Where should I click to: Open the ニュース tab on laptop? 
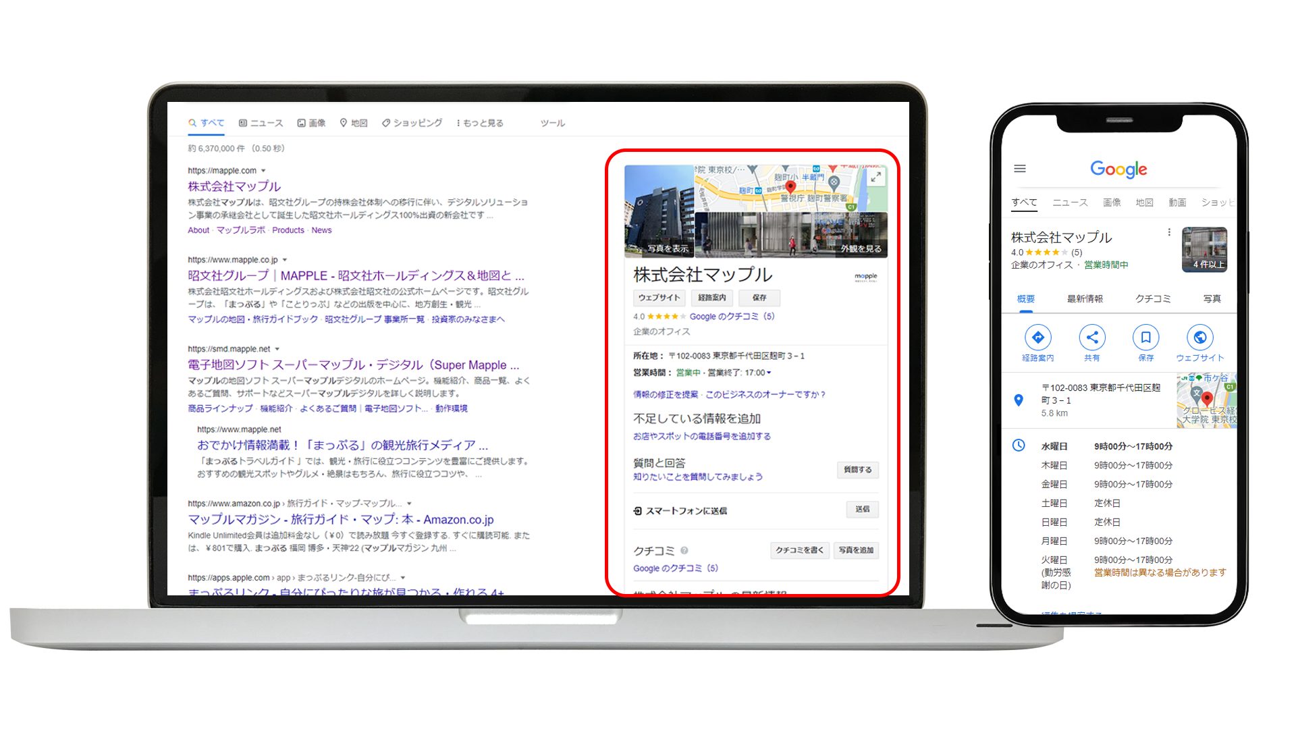[261, 123]
